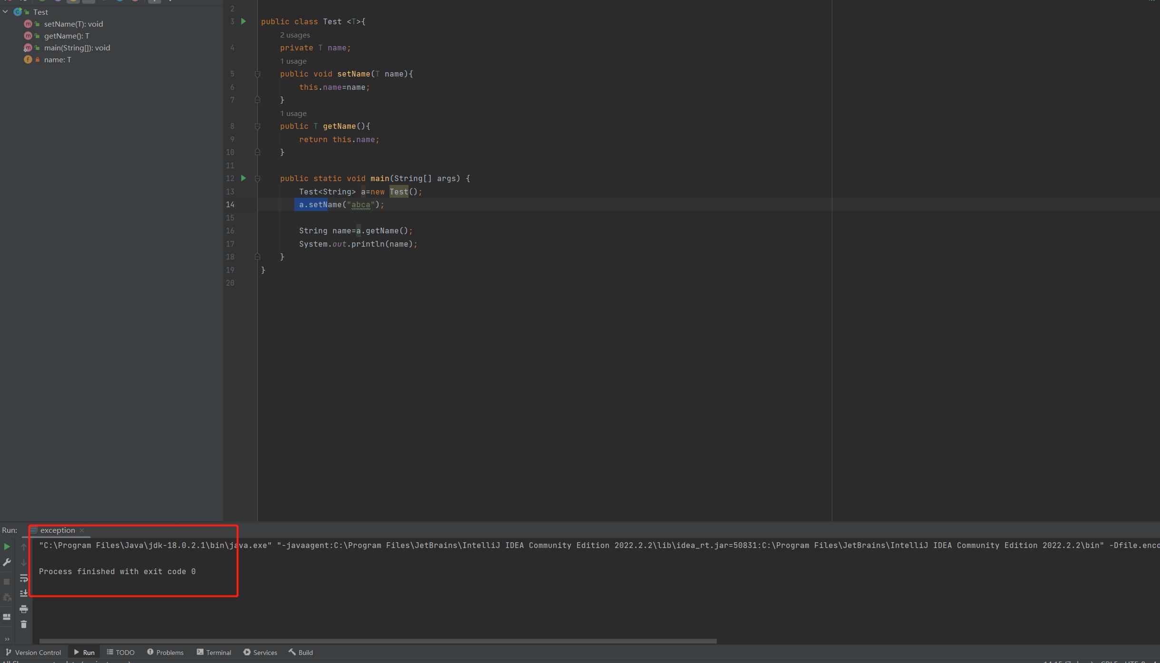Click run gutter arrow beside main method
The height and width of the screenshot is (663, 1160).
click(x=244, y=178)
